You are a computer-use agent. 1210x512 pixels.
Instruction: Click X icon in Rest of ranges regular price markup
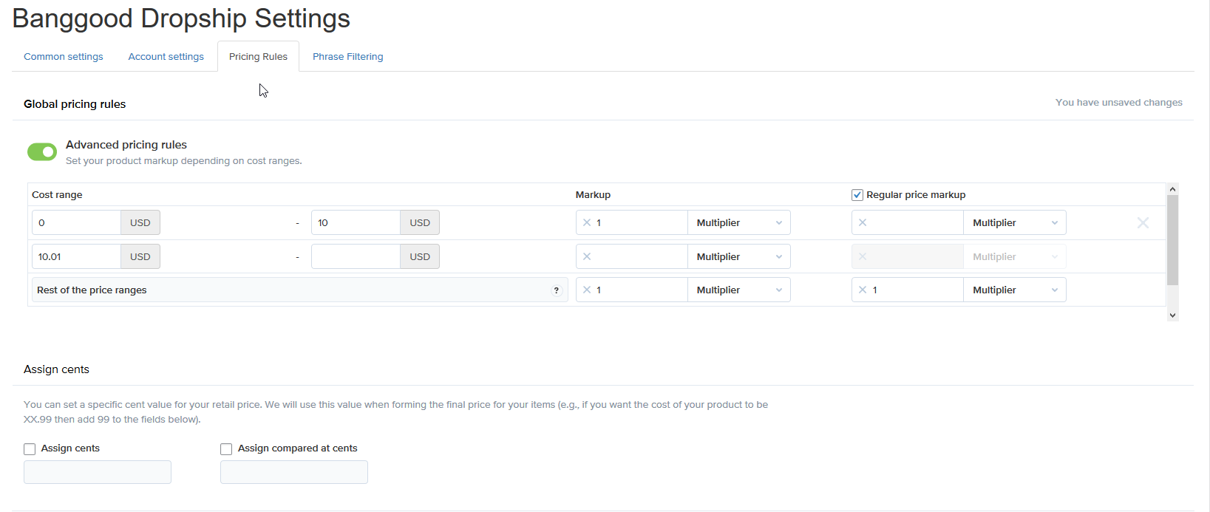tap(863, 290)
